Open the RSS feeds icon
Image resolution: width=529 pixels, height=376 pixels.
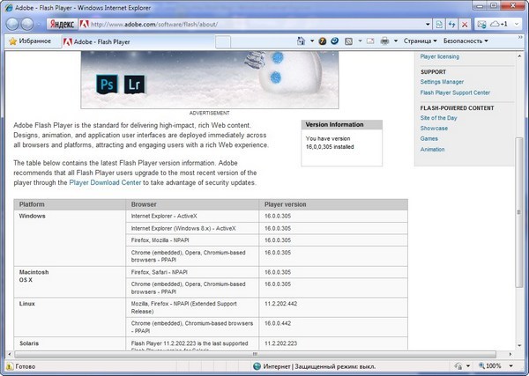click(x=348, y=41)
